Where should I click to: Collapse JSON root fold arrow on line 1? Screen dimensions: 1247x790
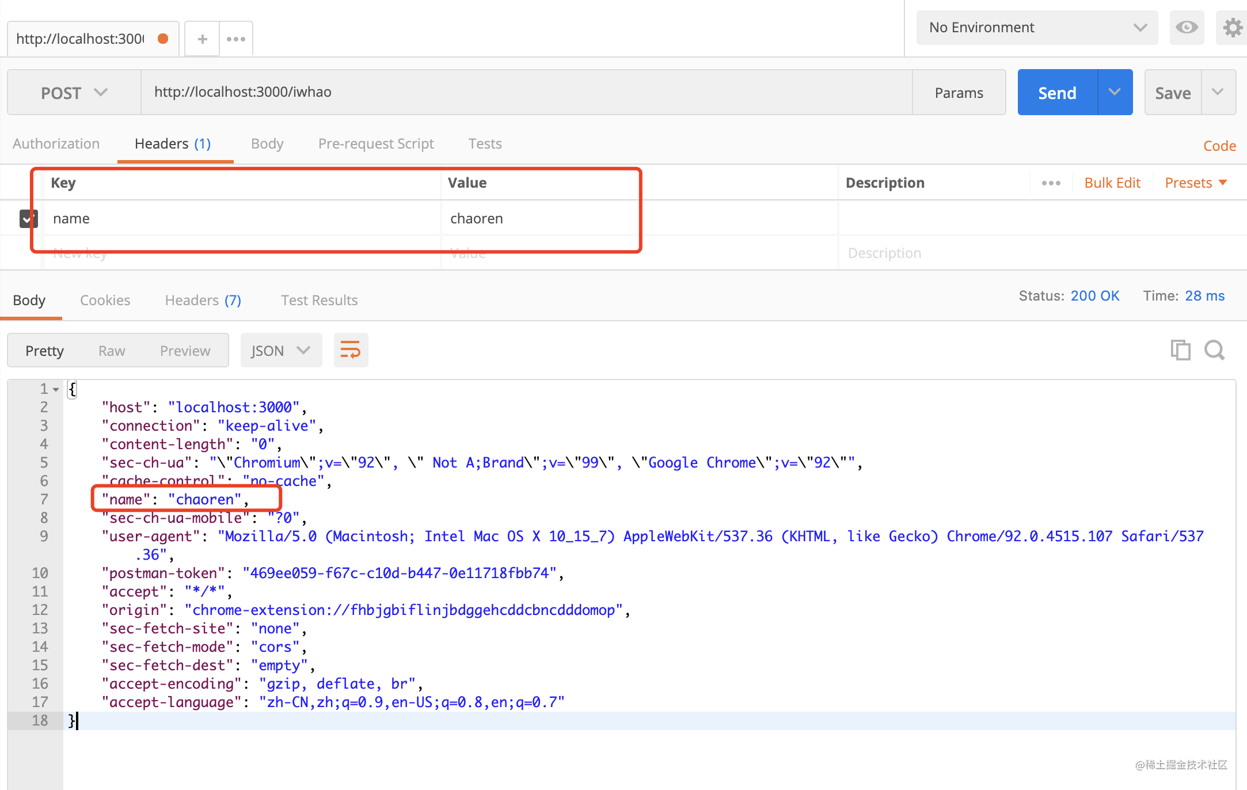(56, 390)
